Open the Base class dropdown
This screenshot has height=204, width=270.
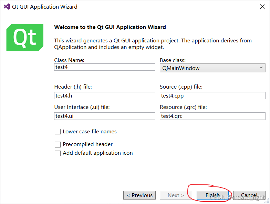(212, 68)
